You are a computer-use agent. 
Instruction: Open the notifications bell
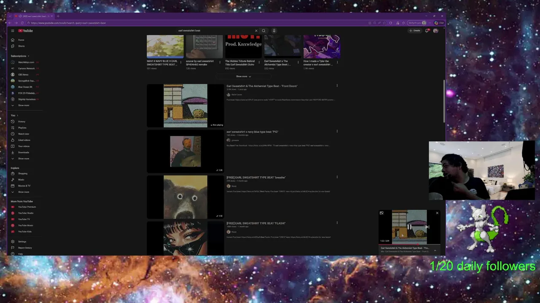[x=427, y=31]
